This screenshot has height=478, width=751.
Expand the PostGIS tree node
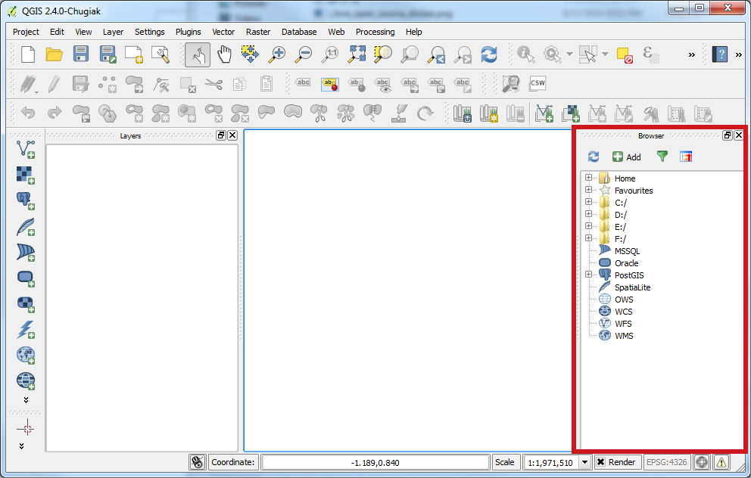point(588,275)
